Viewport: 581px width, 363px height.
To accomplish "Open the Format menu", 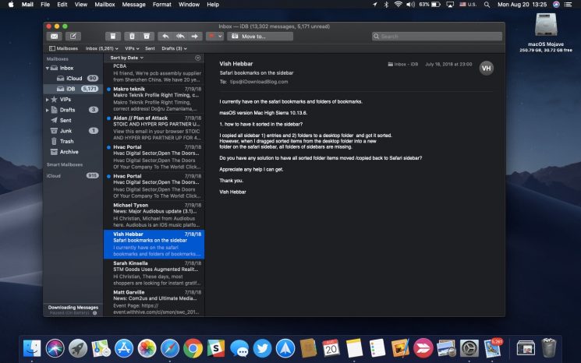I will tap(162, 5).
